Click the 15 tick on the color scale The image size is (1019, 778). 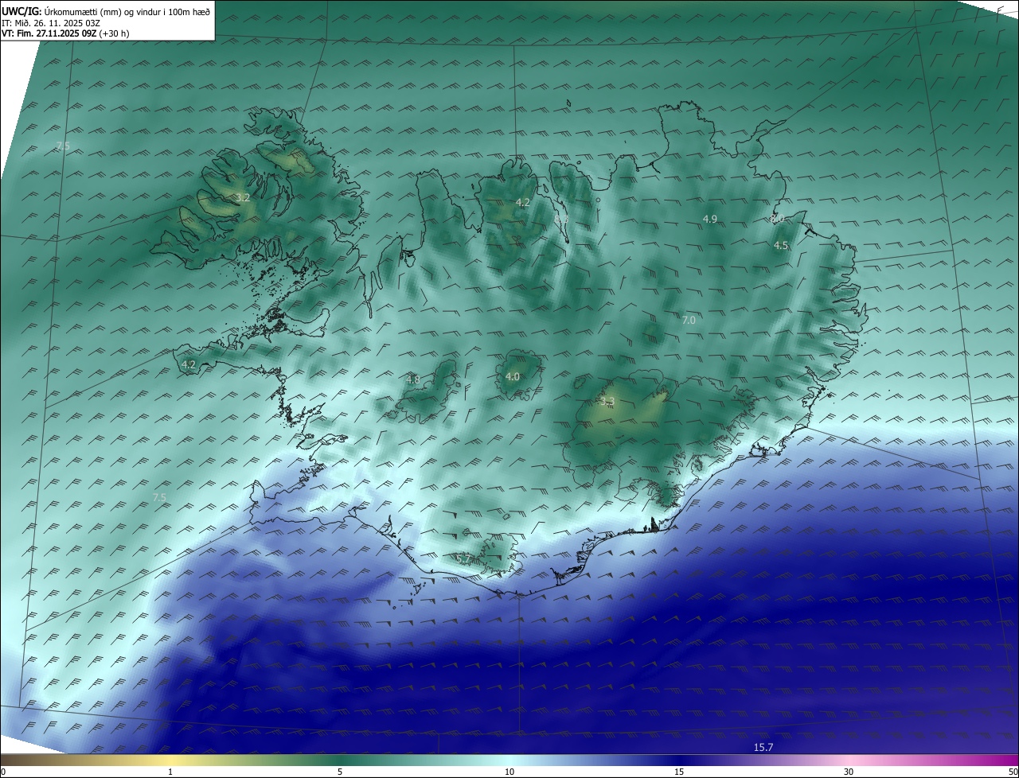click(679, 772)
